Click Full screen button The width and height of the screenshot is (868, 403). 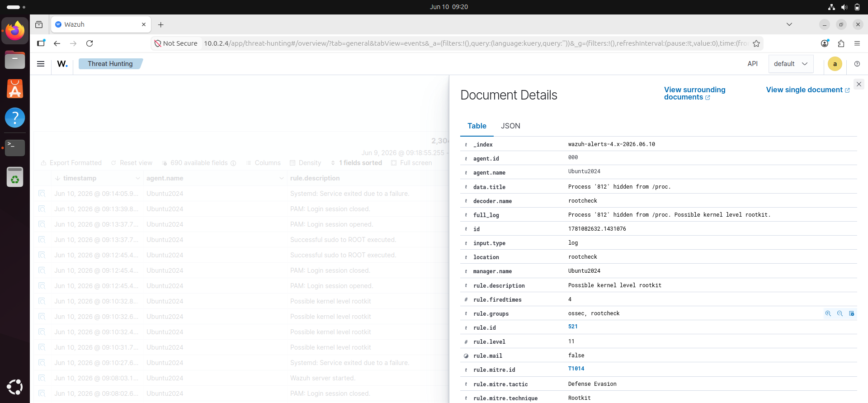(411, 163)
